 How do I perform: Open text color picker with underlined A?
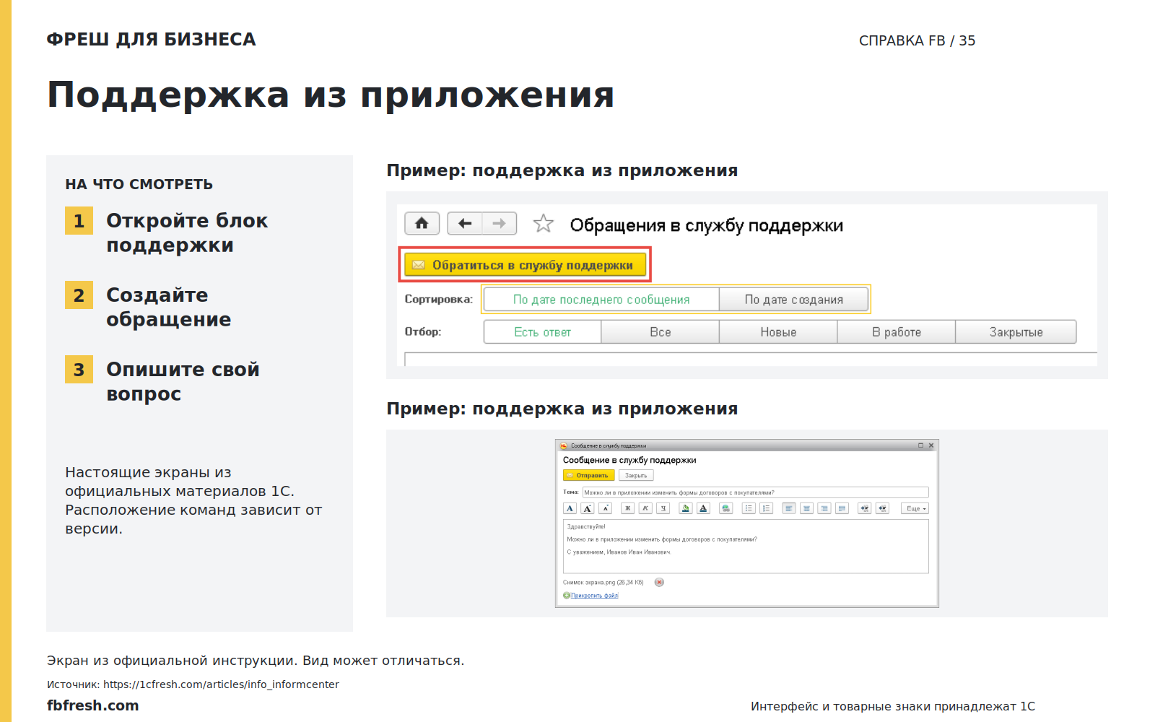(x=703, y=508)
